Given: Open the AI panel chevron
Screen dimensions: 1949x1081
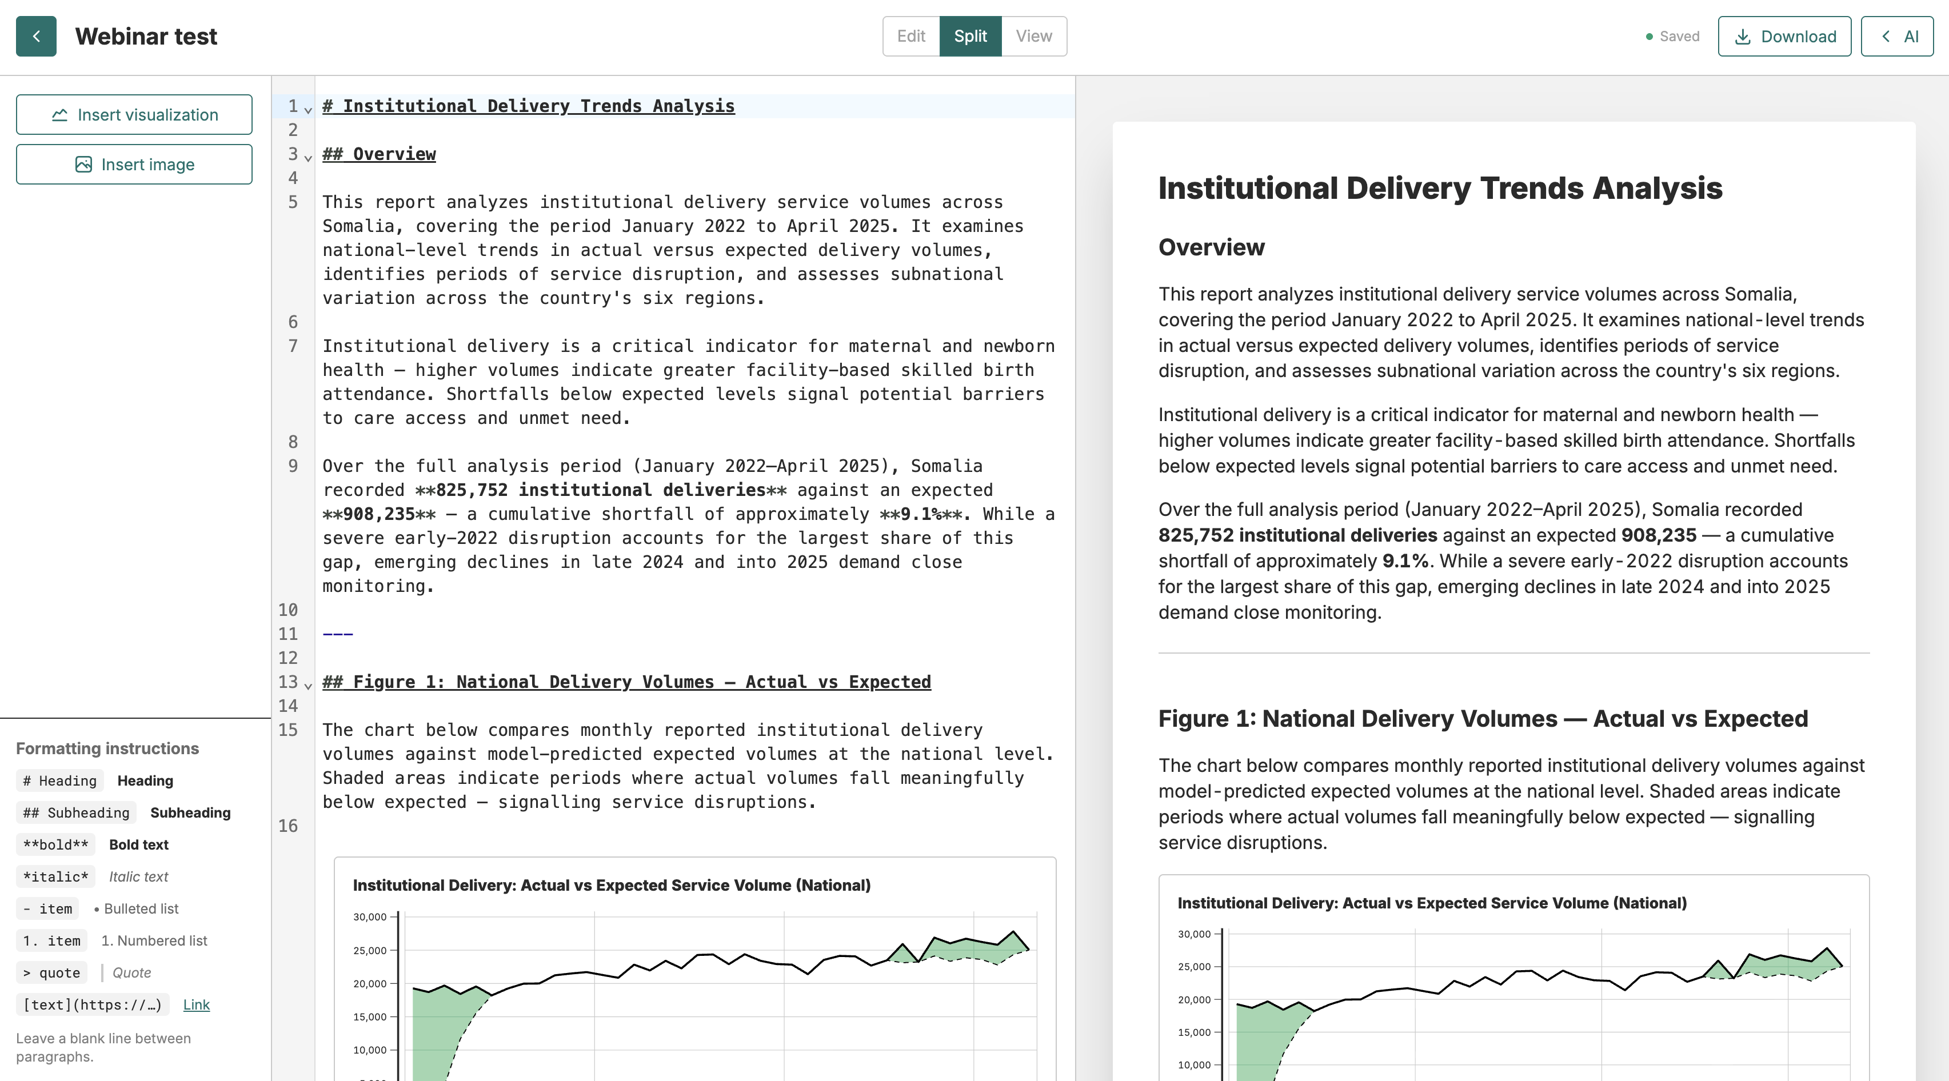Looking at the screenshot, I should pos(1886,37).
